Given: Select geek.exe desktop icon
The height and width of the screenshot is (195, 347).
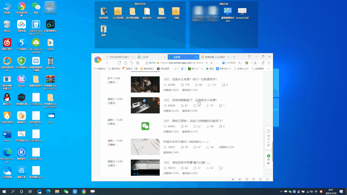Looking at the screenshot, I should 50,63.
